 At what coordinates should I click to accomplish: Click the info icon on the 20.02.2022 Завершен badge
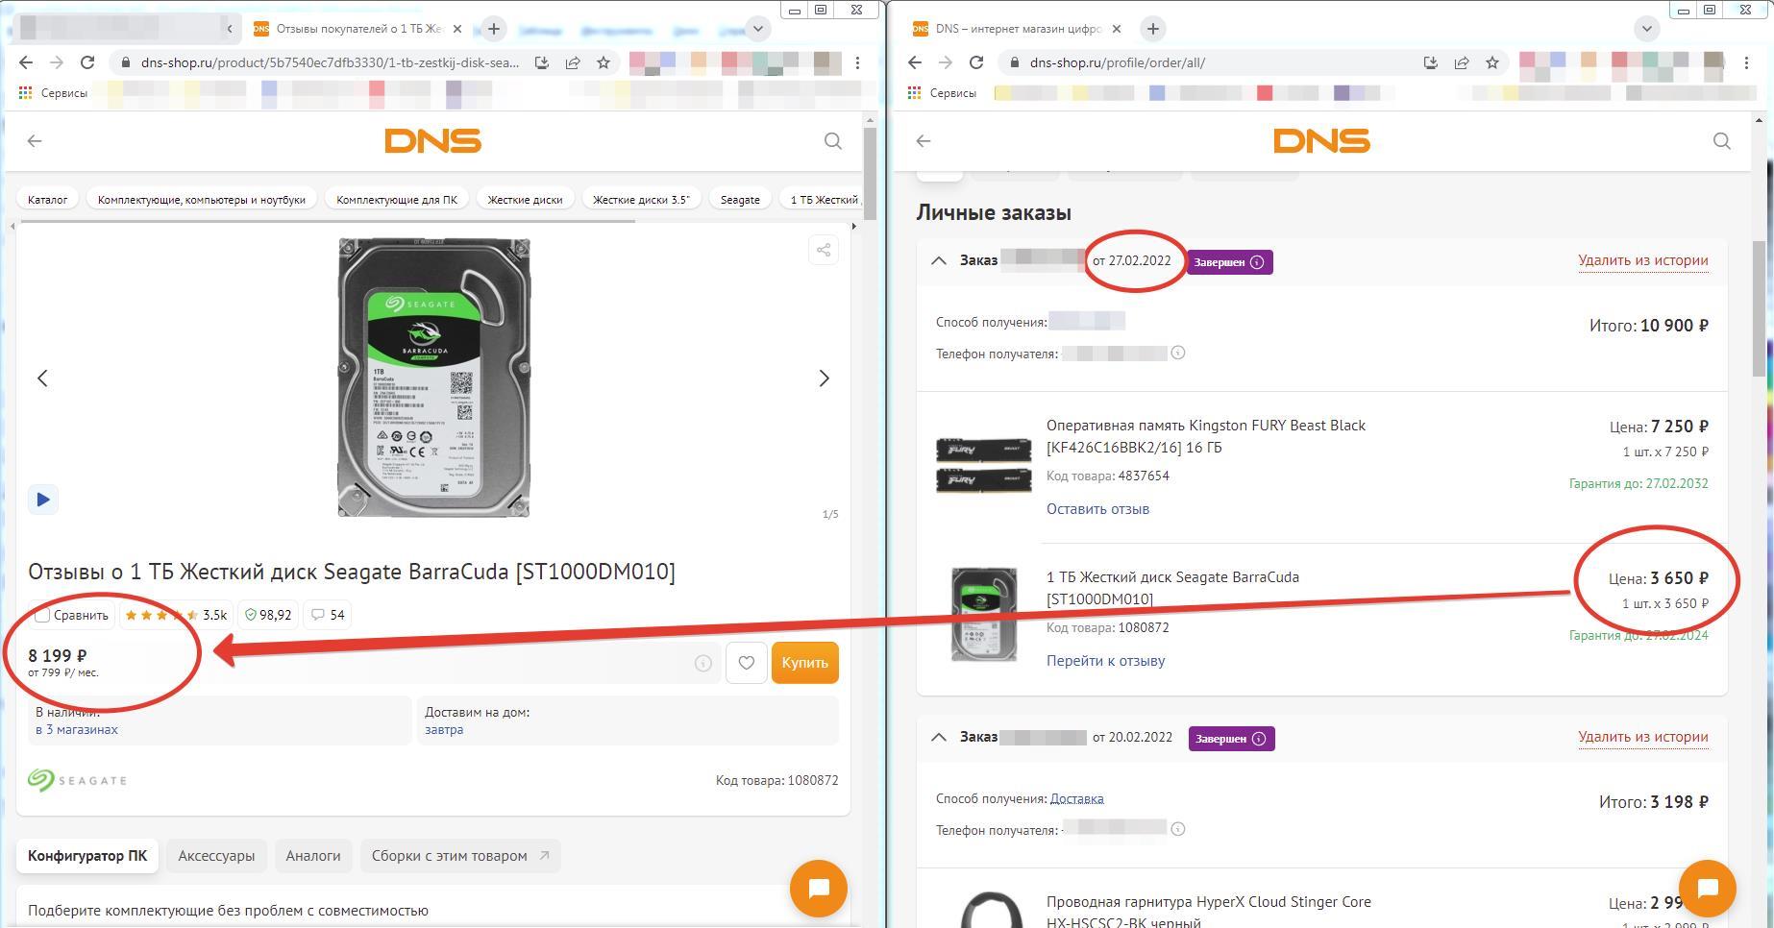click(1259, 739)
